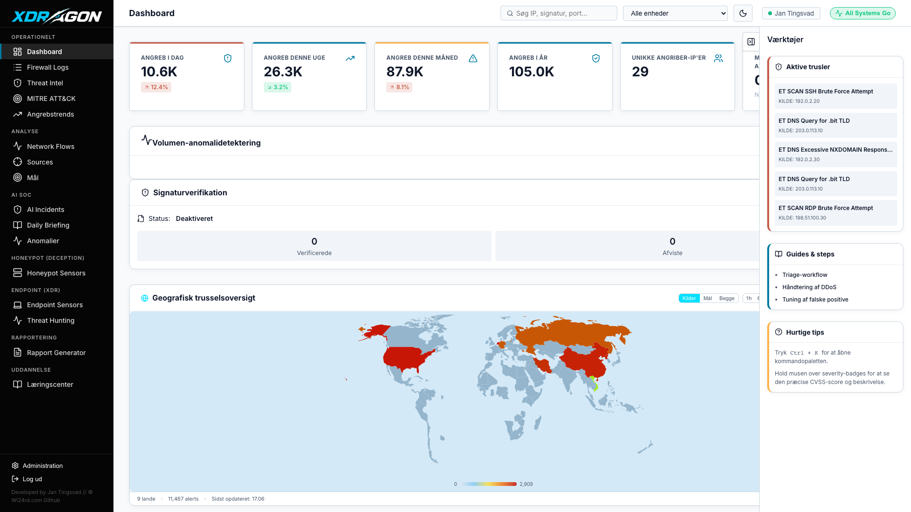The image size is (911, 512).
Task: Click the Aktive trusler panel header
Action: pyautogui.click(x=836, y=67)
